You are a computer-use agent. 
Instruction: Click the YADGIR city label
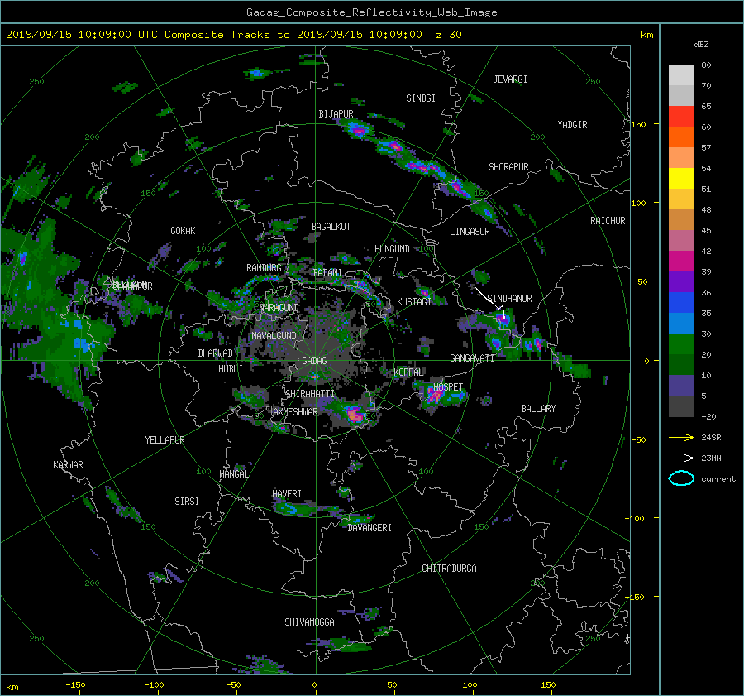pyautogui.click(x=572, y=125)
